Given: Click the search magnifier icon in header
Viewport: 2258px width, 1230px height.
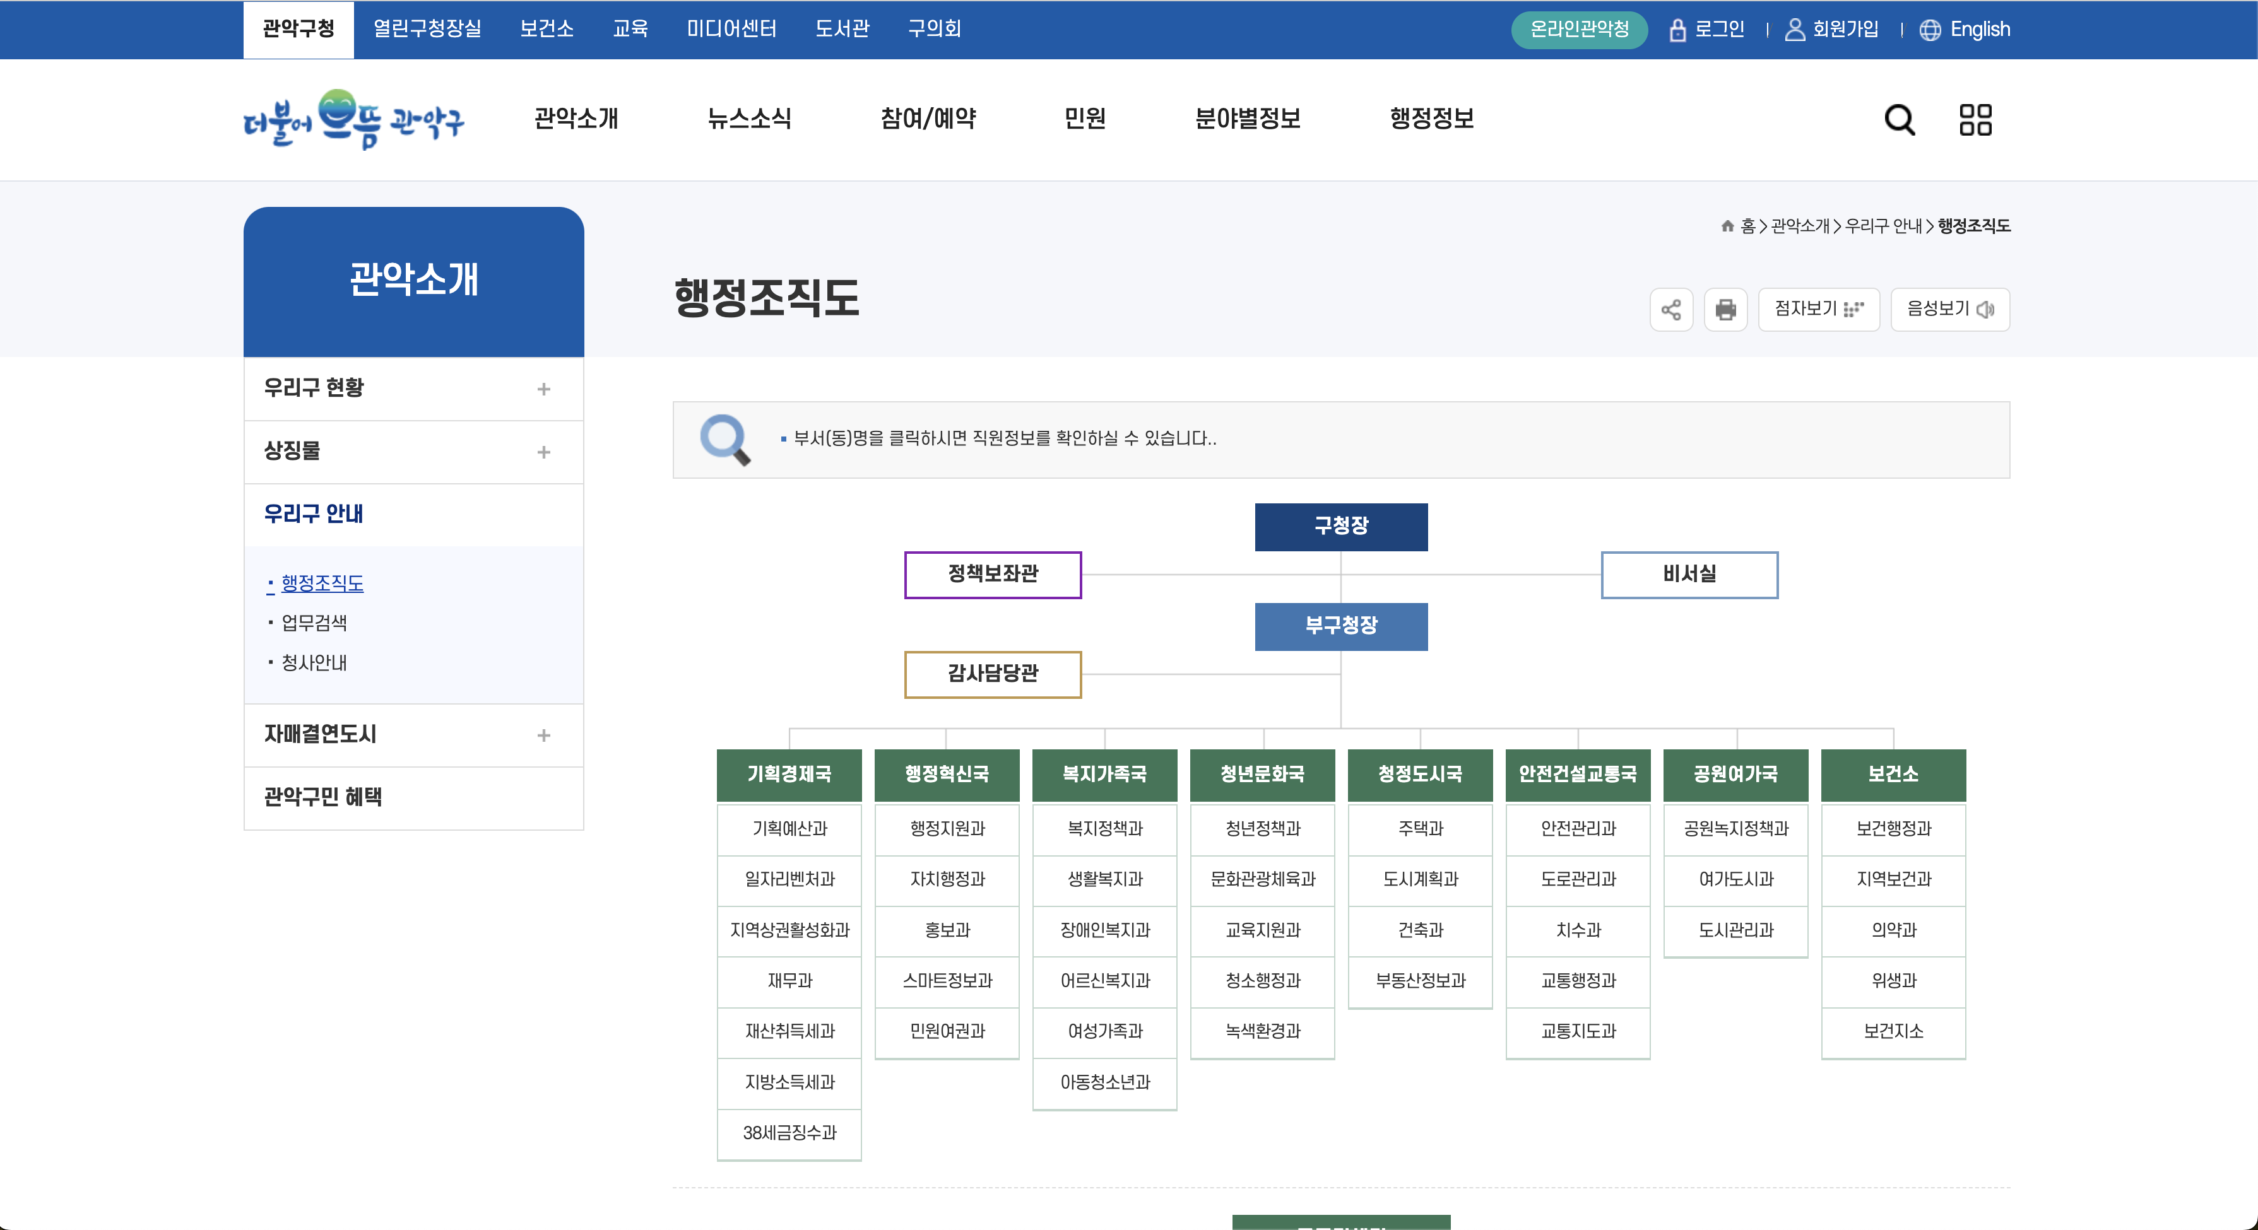Looking at the screenshot, I should 1899,119.
